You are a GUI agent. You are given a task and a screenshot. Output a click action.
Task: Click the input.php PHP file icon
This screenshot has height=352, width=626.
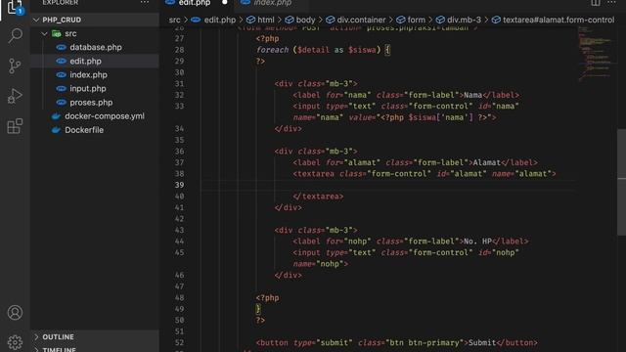[x=61, y=89]
